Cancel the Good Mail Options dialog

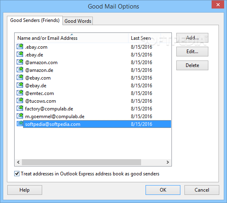tap(202, 190)
